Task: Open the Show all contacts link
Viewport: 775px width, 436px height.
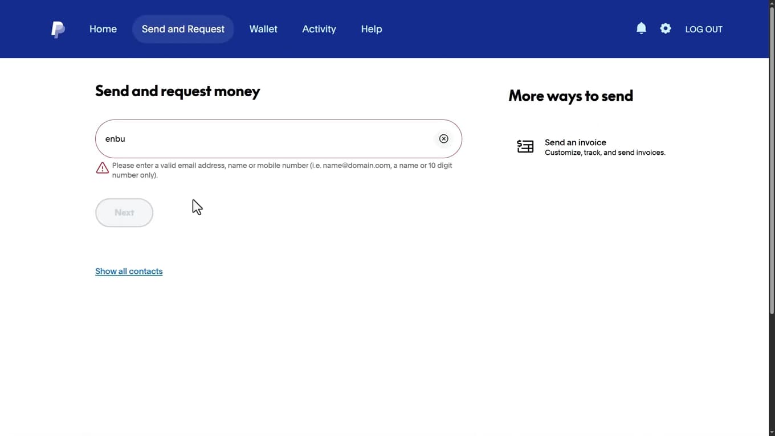Action: tap(129, 272)
